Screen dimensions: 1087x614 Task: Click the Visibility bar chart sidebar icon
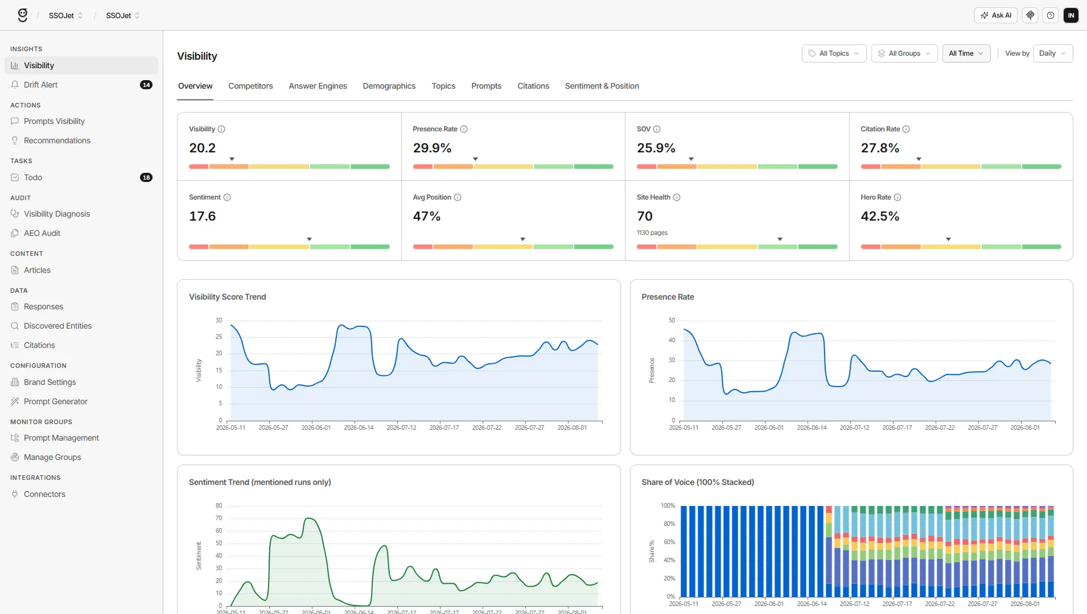[15, 65]
